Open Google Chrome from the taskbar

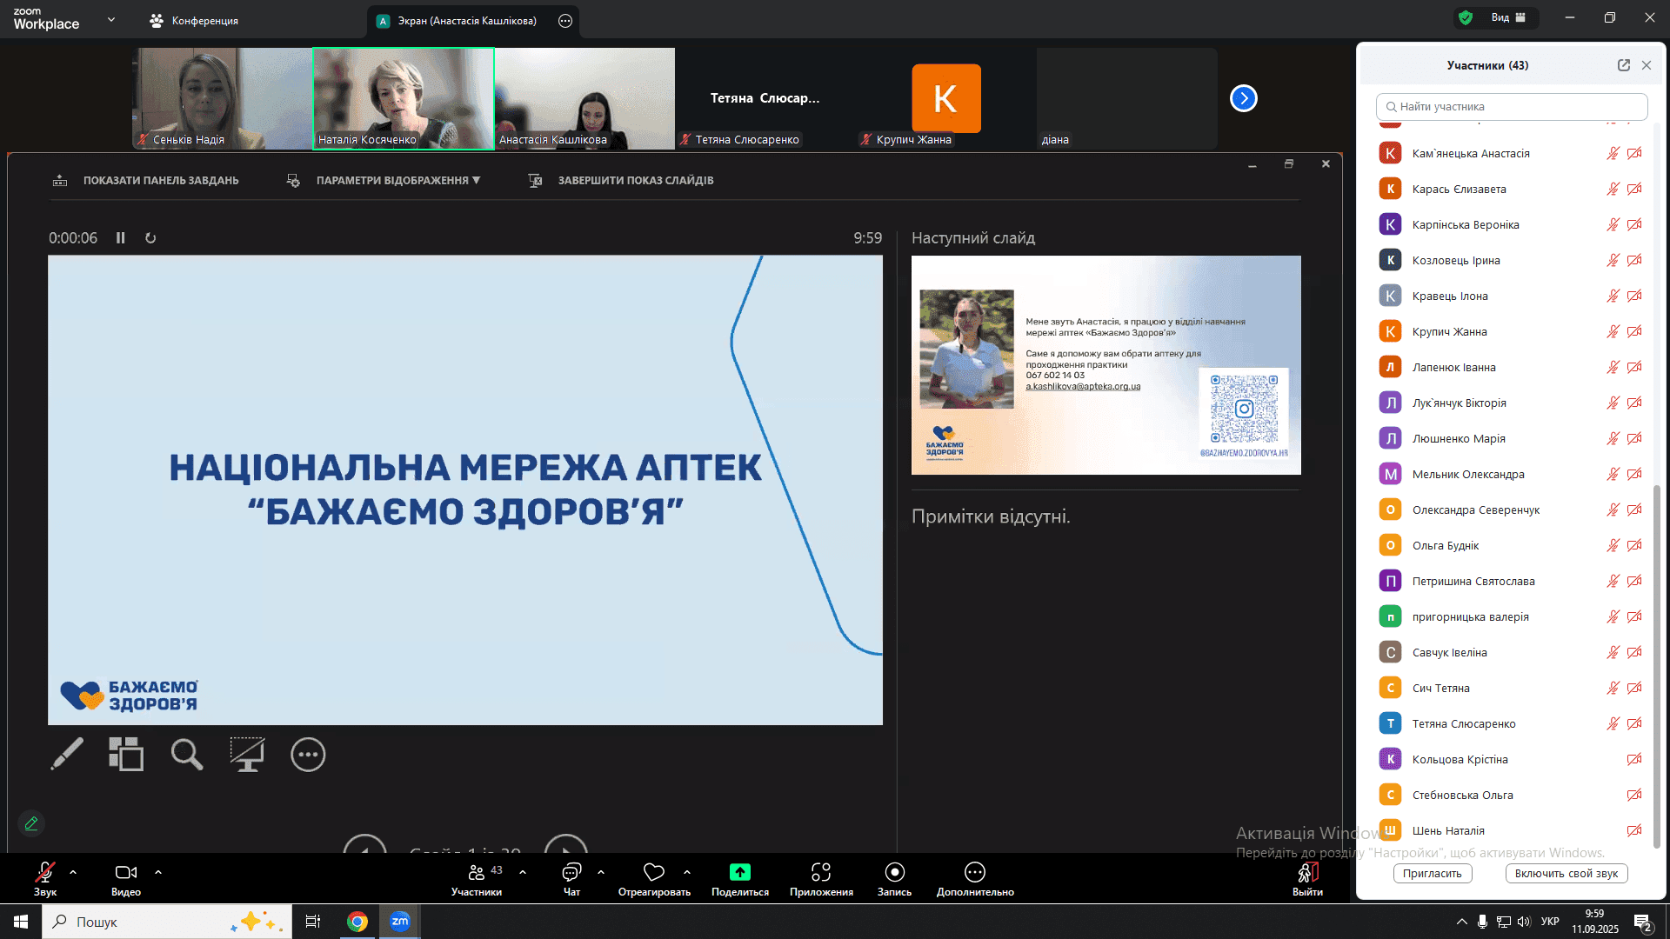click(x=357, y=922)
